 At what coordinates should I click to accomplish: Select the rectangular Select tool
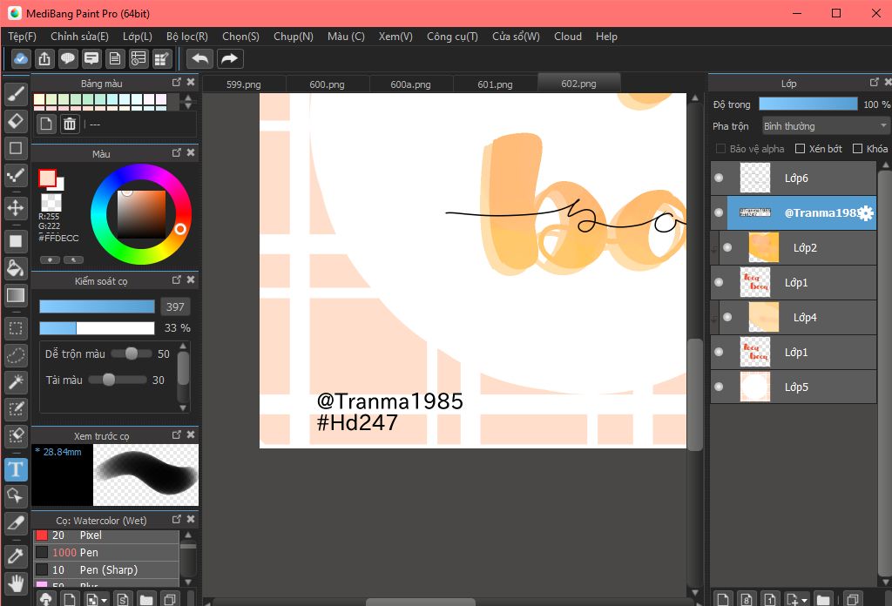click(16, 328)
